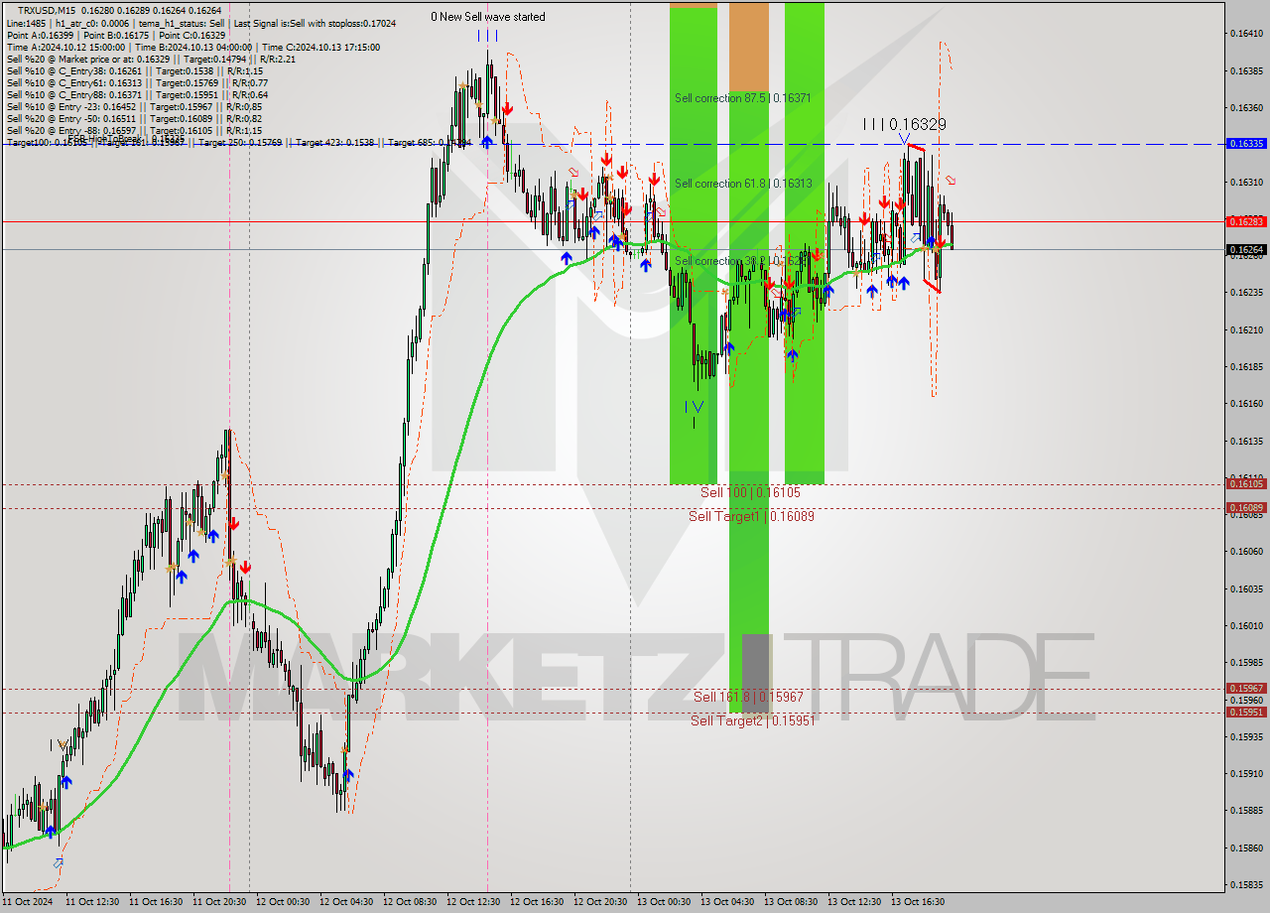Click the 'Sell %20 @ Market price' info line
Screen dimensions: 1270x913
pyautogui.click(x=151, y=59)
